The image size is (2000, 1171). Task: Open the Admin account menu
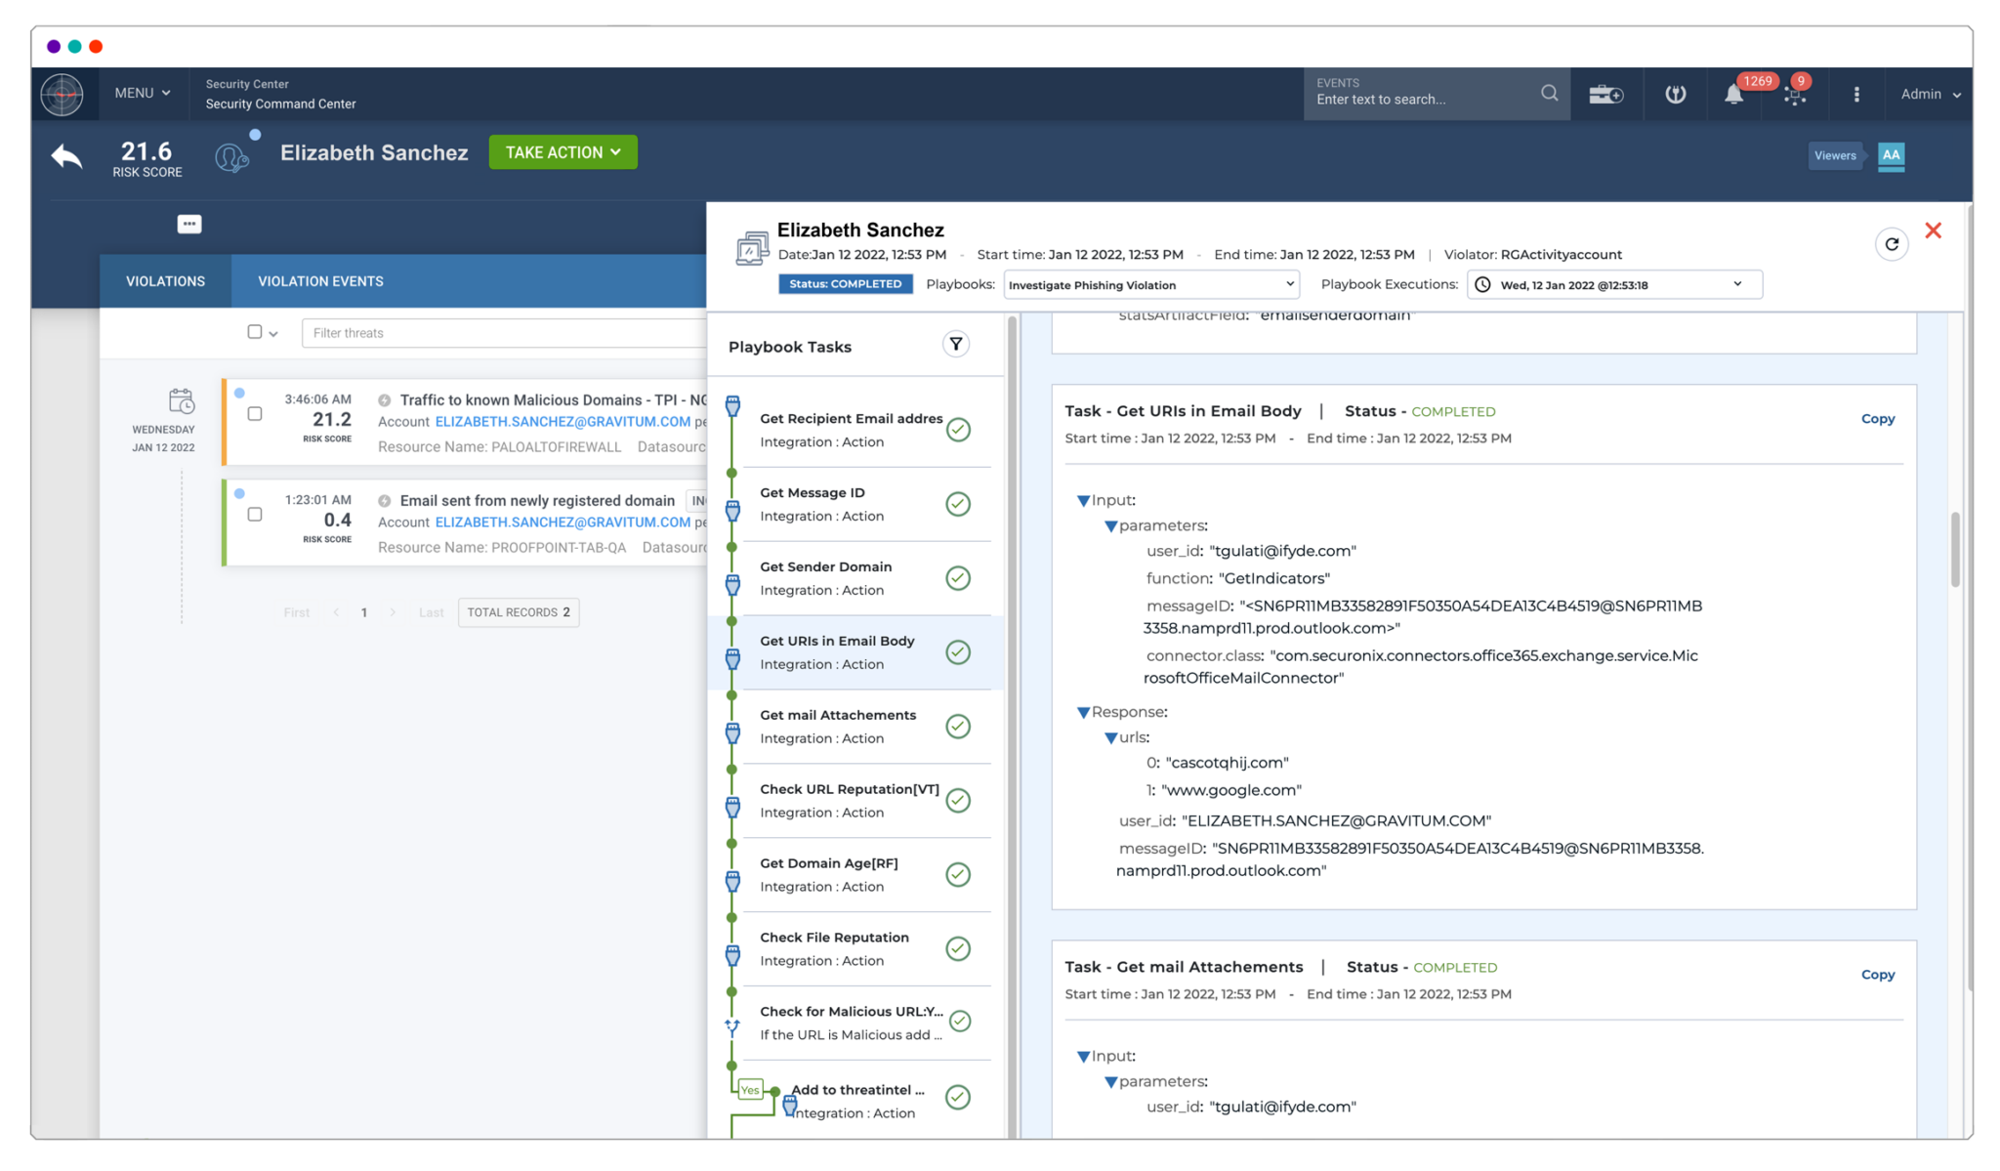coord(1929,94)
